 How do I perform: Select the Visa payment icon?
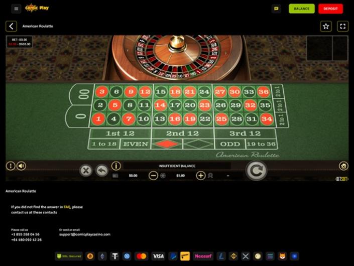tap(158, 256)
